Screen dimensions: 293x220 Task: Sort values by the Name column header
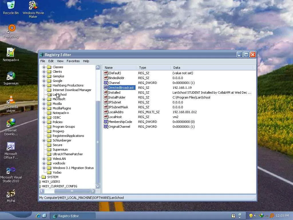tap(120, 68)
